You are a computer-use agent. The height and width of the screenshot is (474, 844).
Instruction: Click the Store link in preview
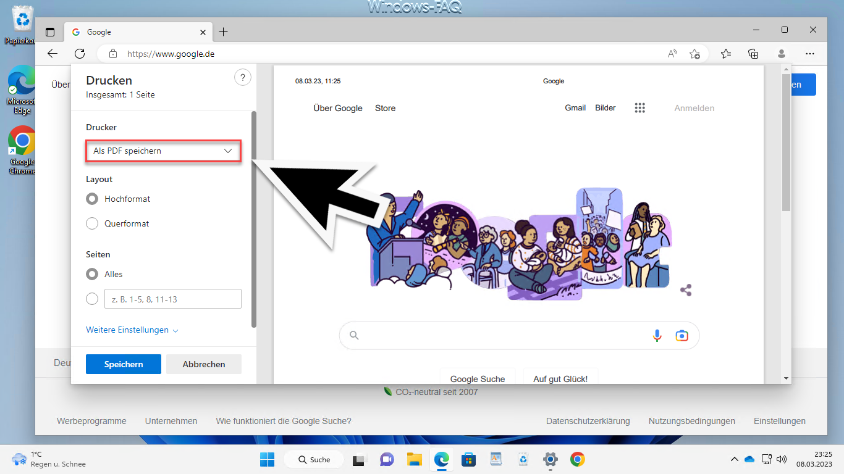click(385, 108)
